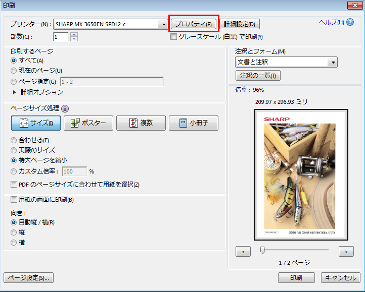365x292 pixels.
Task: Check PDF page size paper source option
Action: [x=14, y=185]
